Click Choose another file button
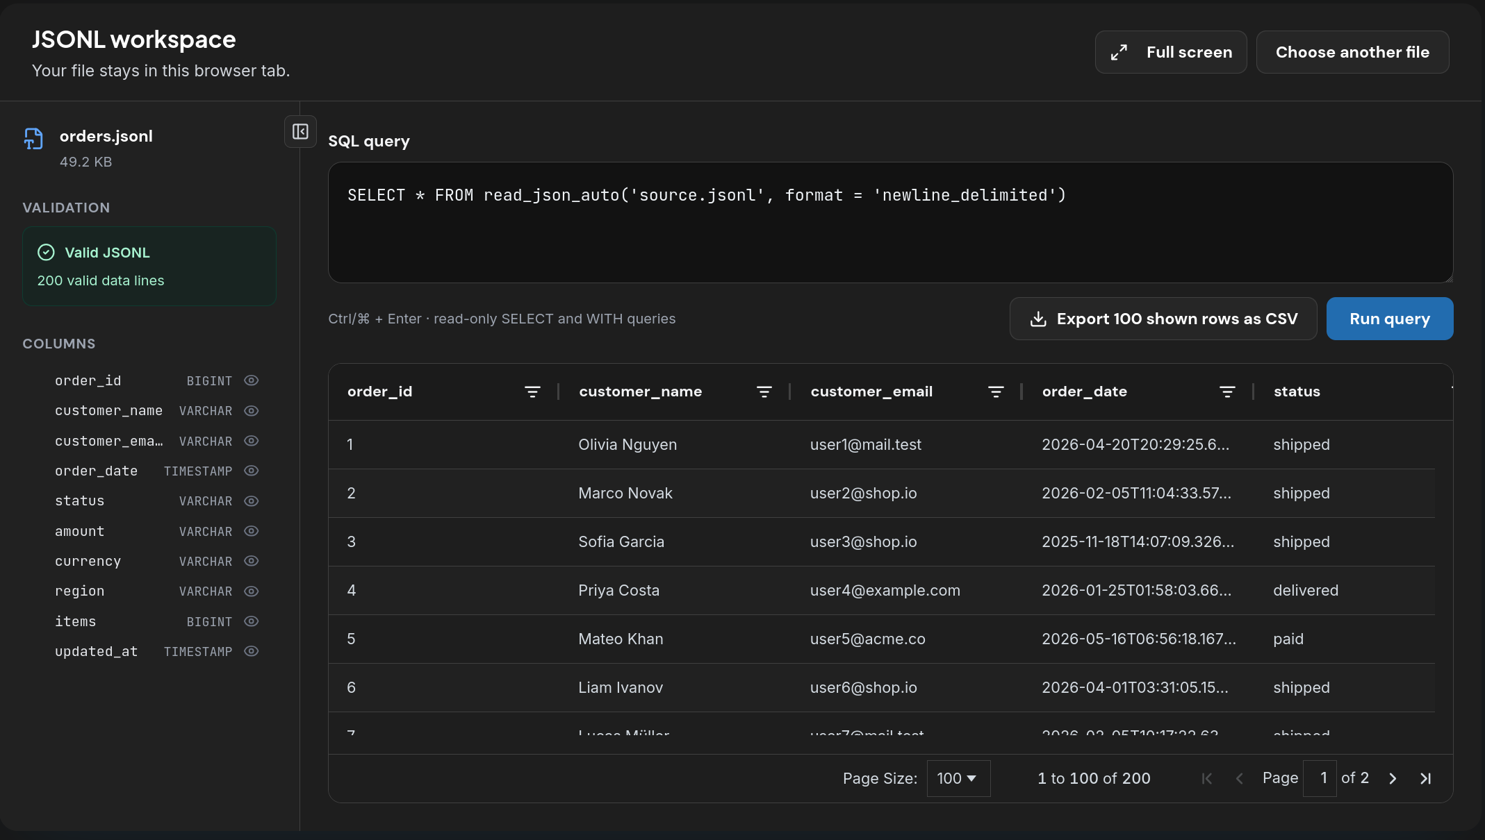The width and height of the screenshot is (1485, 840). click(x=1352, y=52)
